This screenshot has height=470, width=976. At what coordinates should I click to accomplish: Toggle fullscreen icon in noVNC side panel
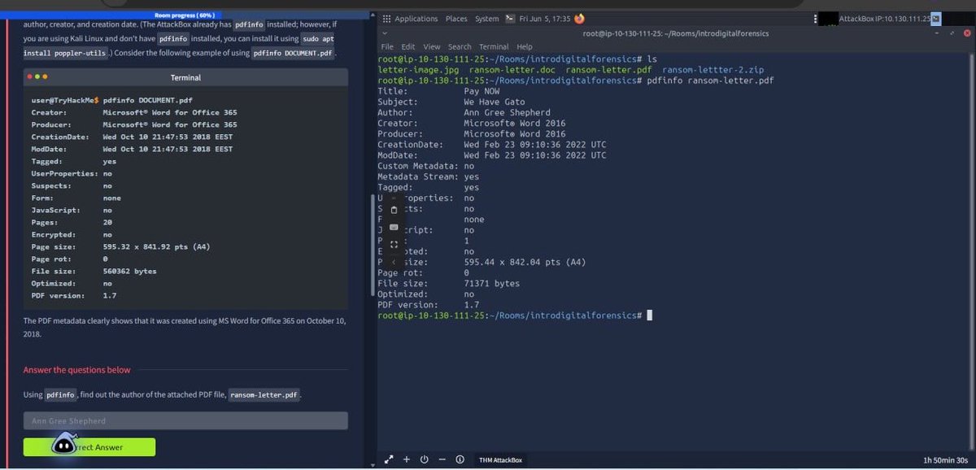[394, 244]
